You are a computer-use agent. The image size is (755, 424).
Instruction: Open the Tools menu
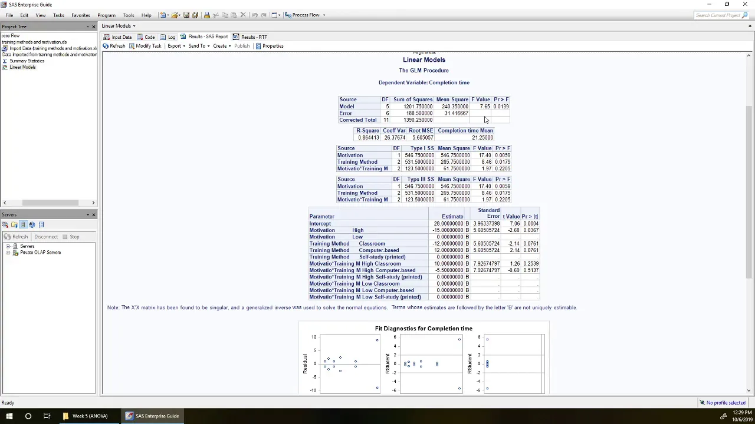point(129,15)
